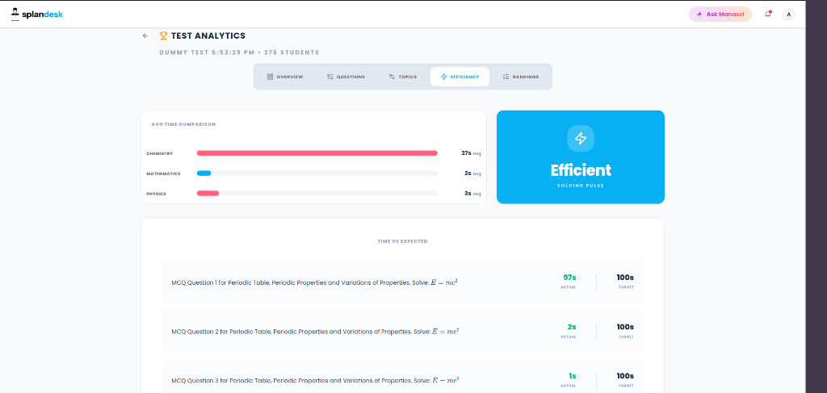Viewport: 827px width, 393px height.
Task: Click the 97s actual time value
Action: click(569, 277)
